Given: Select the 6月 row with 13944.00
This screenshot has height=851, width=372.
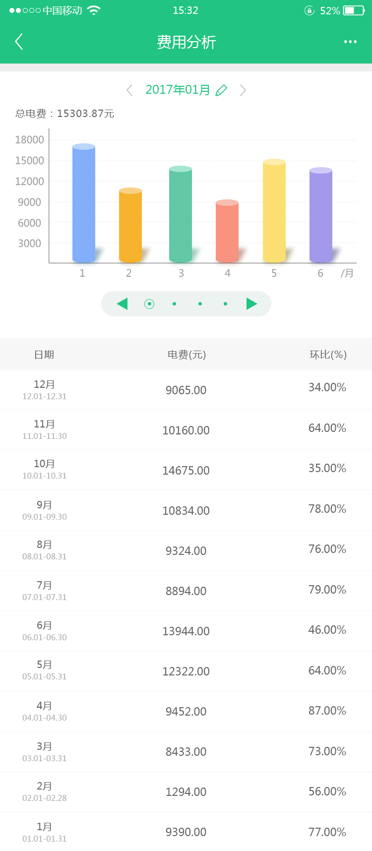Looking at the screenshot, I should 186,631.
